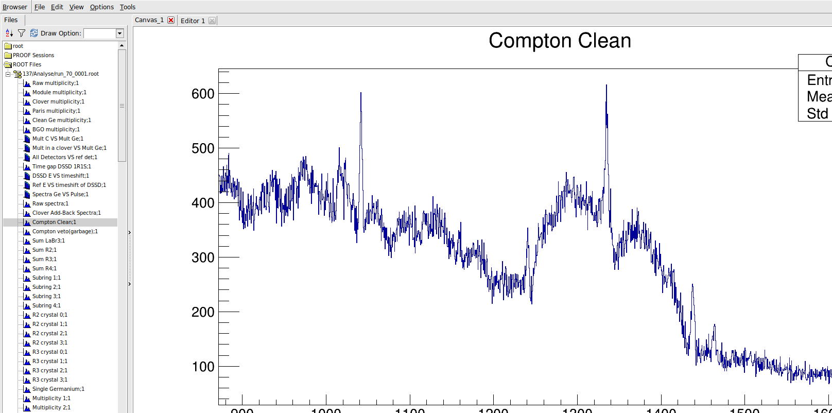The image size is (832, 413).
Task: Click the run_70_0001.root file icon
Action: 17,74
